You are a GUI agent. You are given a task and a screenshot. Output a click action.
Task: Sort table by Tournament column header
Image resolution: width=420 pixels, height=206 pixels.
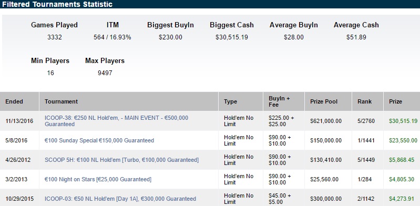tap(61, 101)
